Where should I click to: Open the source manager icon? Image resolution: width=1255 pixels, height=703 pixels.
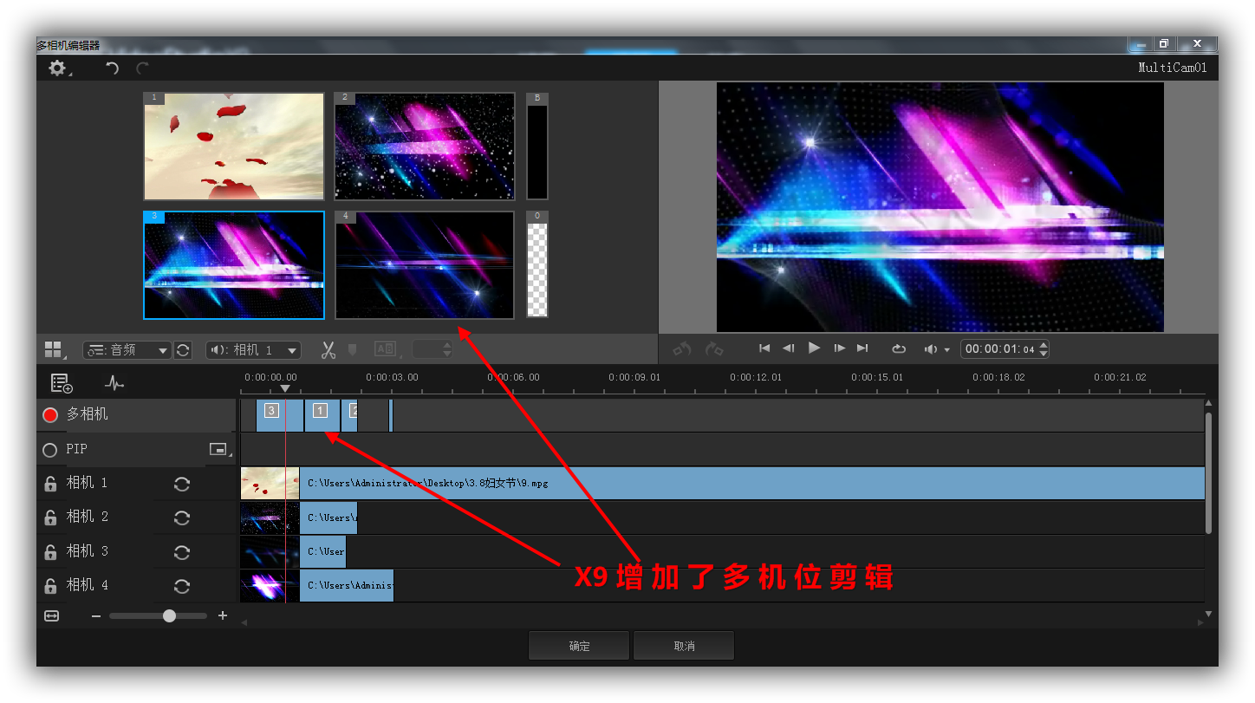coord(61,382)
